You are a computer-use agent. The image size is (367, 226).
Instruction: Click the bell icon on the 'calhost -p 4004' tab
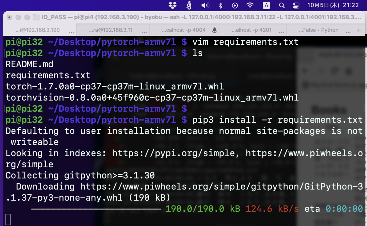coord(215,30)
